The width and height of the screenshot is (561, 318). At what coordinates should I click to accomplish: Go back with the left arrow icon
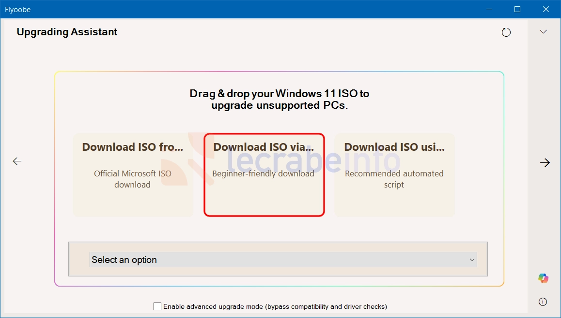point(17,161)
